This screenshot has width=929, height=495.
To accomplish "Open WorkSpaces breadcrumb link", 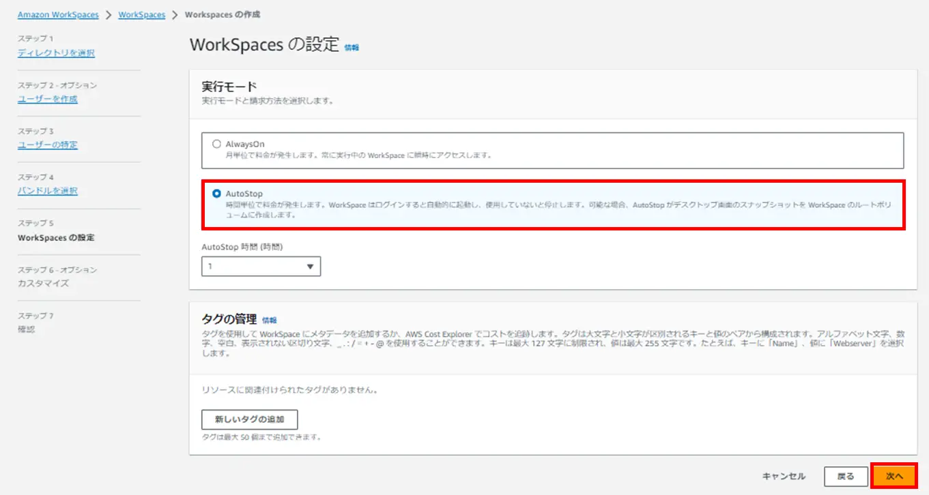I will coord(142,14).
